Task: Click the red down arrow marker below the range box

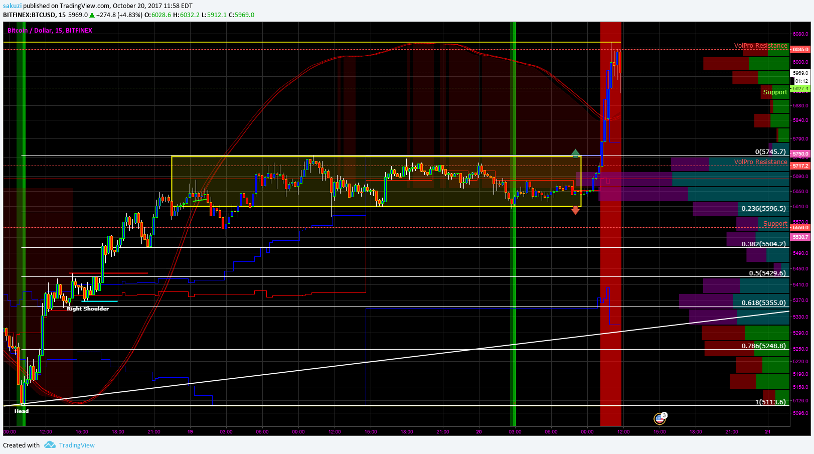Action: [x=576, y=210]
